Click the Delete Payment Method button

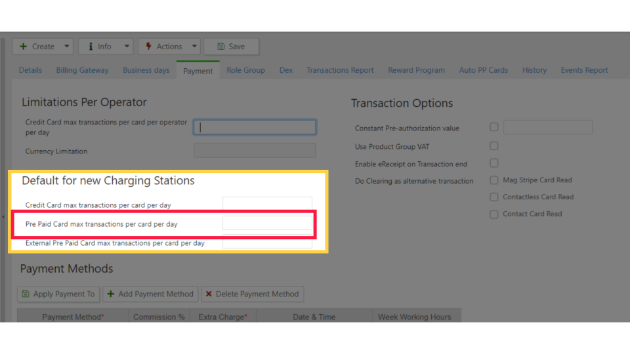[252, 294]
